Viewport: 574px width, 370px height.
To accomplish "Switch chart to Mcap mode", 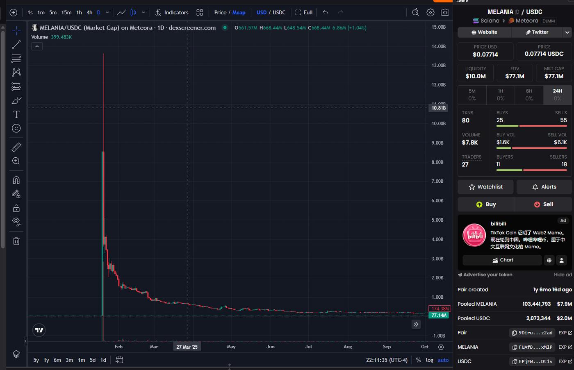I will coord(239,12).
